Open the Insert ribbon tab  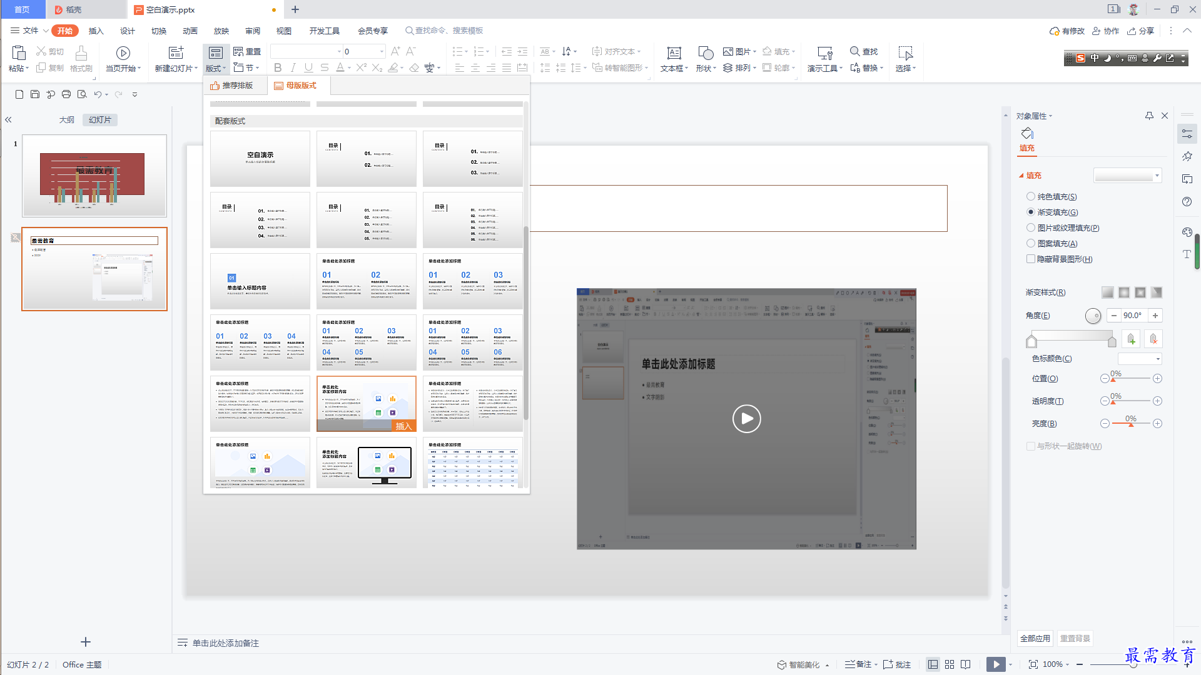click(x=96, y=31)
